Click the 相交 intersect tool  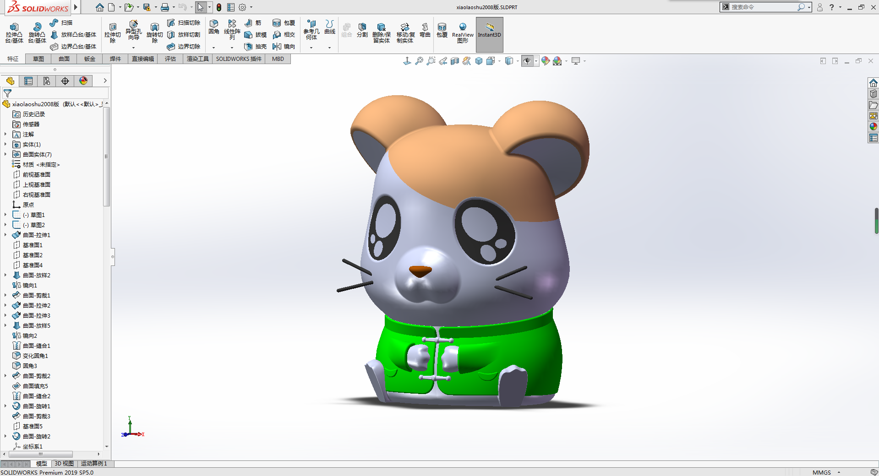284,34
